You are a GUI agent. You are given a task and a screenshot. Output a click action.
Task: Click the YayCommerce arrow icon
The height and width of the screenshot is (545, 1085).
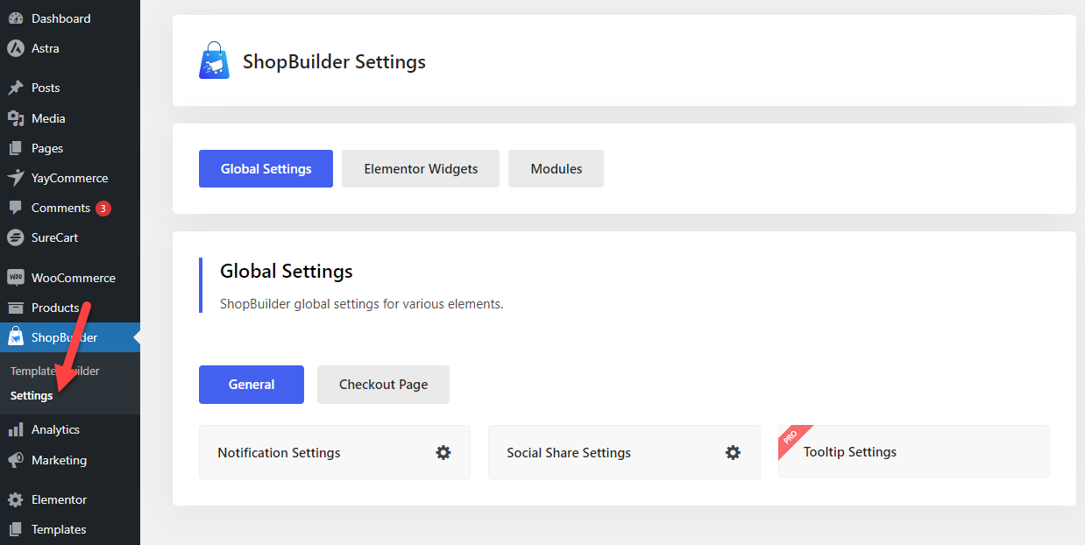tap(15, 178)
